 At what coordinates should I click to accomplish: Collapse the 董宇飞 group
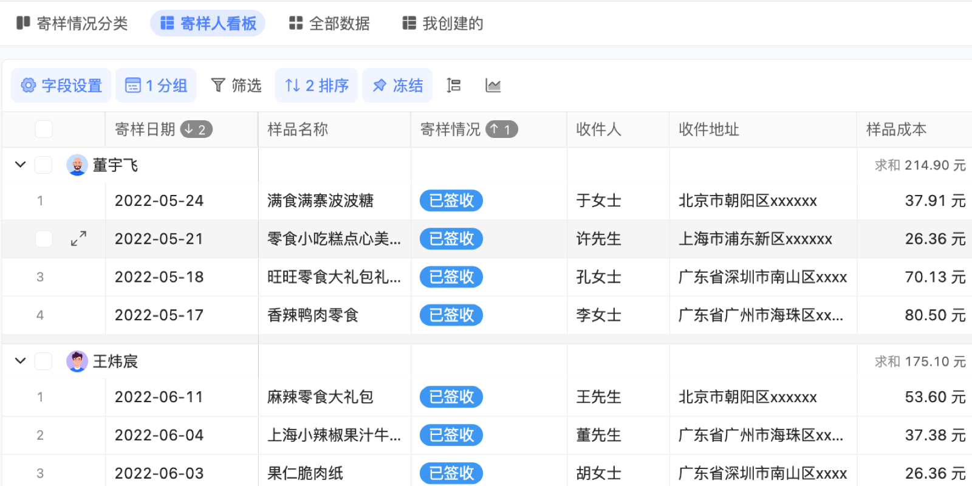click(x=20, y=165)
